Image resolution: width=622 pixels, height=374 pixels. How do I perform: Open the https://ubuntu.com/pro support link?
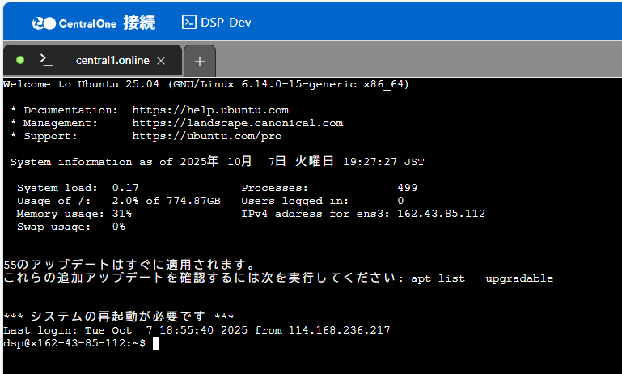click(x=207, y=136)
